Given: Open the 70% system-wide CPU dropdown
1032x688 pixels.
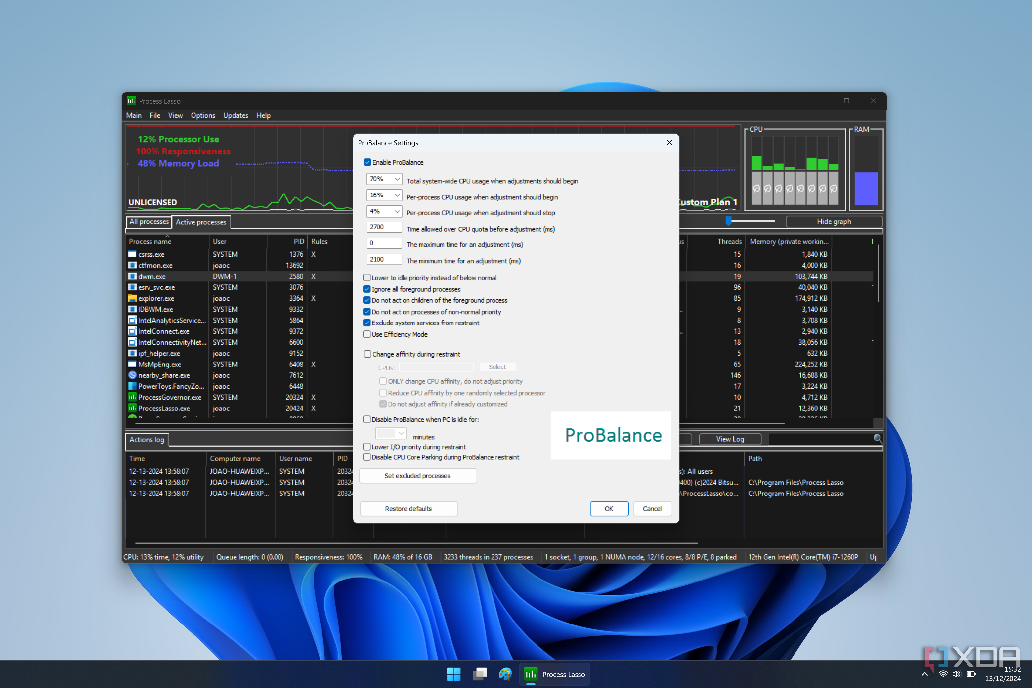Looking at the screenshot, I should pos(384,179).
